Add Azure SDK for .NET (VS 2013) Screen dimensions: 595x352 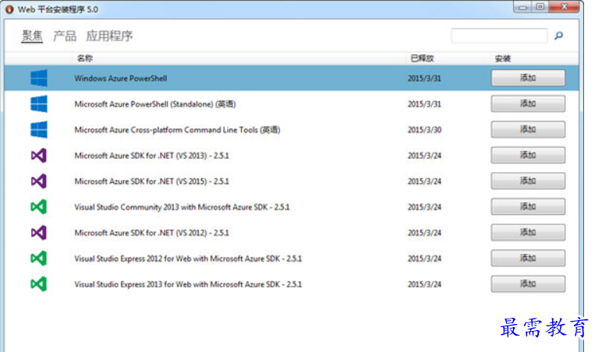[528, 155]
